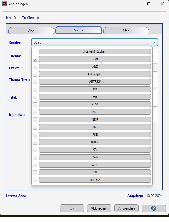Image resolution: width=169 pixels, height=222 pixels.
Task: Uncheck the 3Sat checkbox
Action: tap(35, 59)
